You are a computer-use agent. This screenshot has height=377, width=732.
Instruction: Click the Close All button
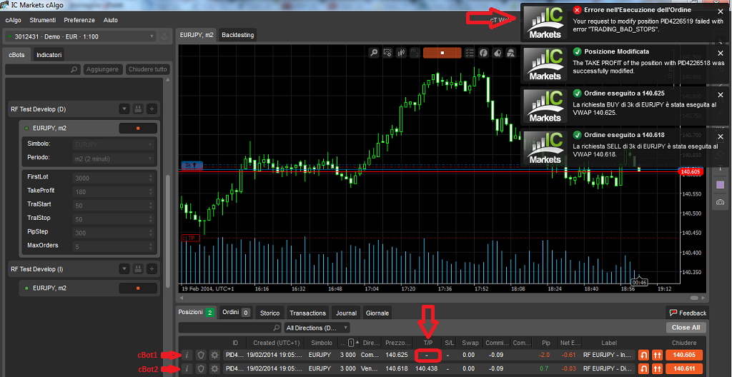point(686,327)
